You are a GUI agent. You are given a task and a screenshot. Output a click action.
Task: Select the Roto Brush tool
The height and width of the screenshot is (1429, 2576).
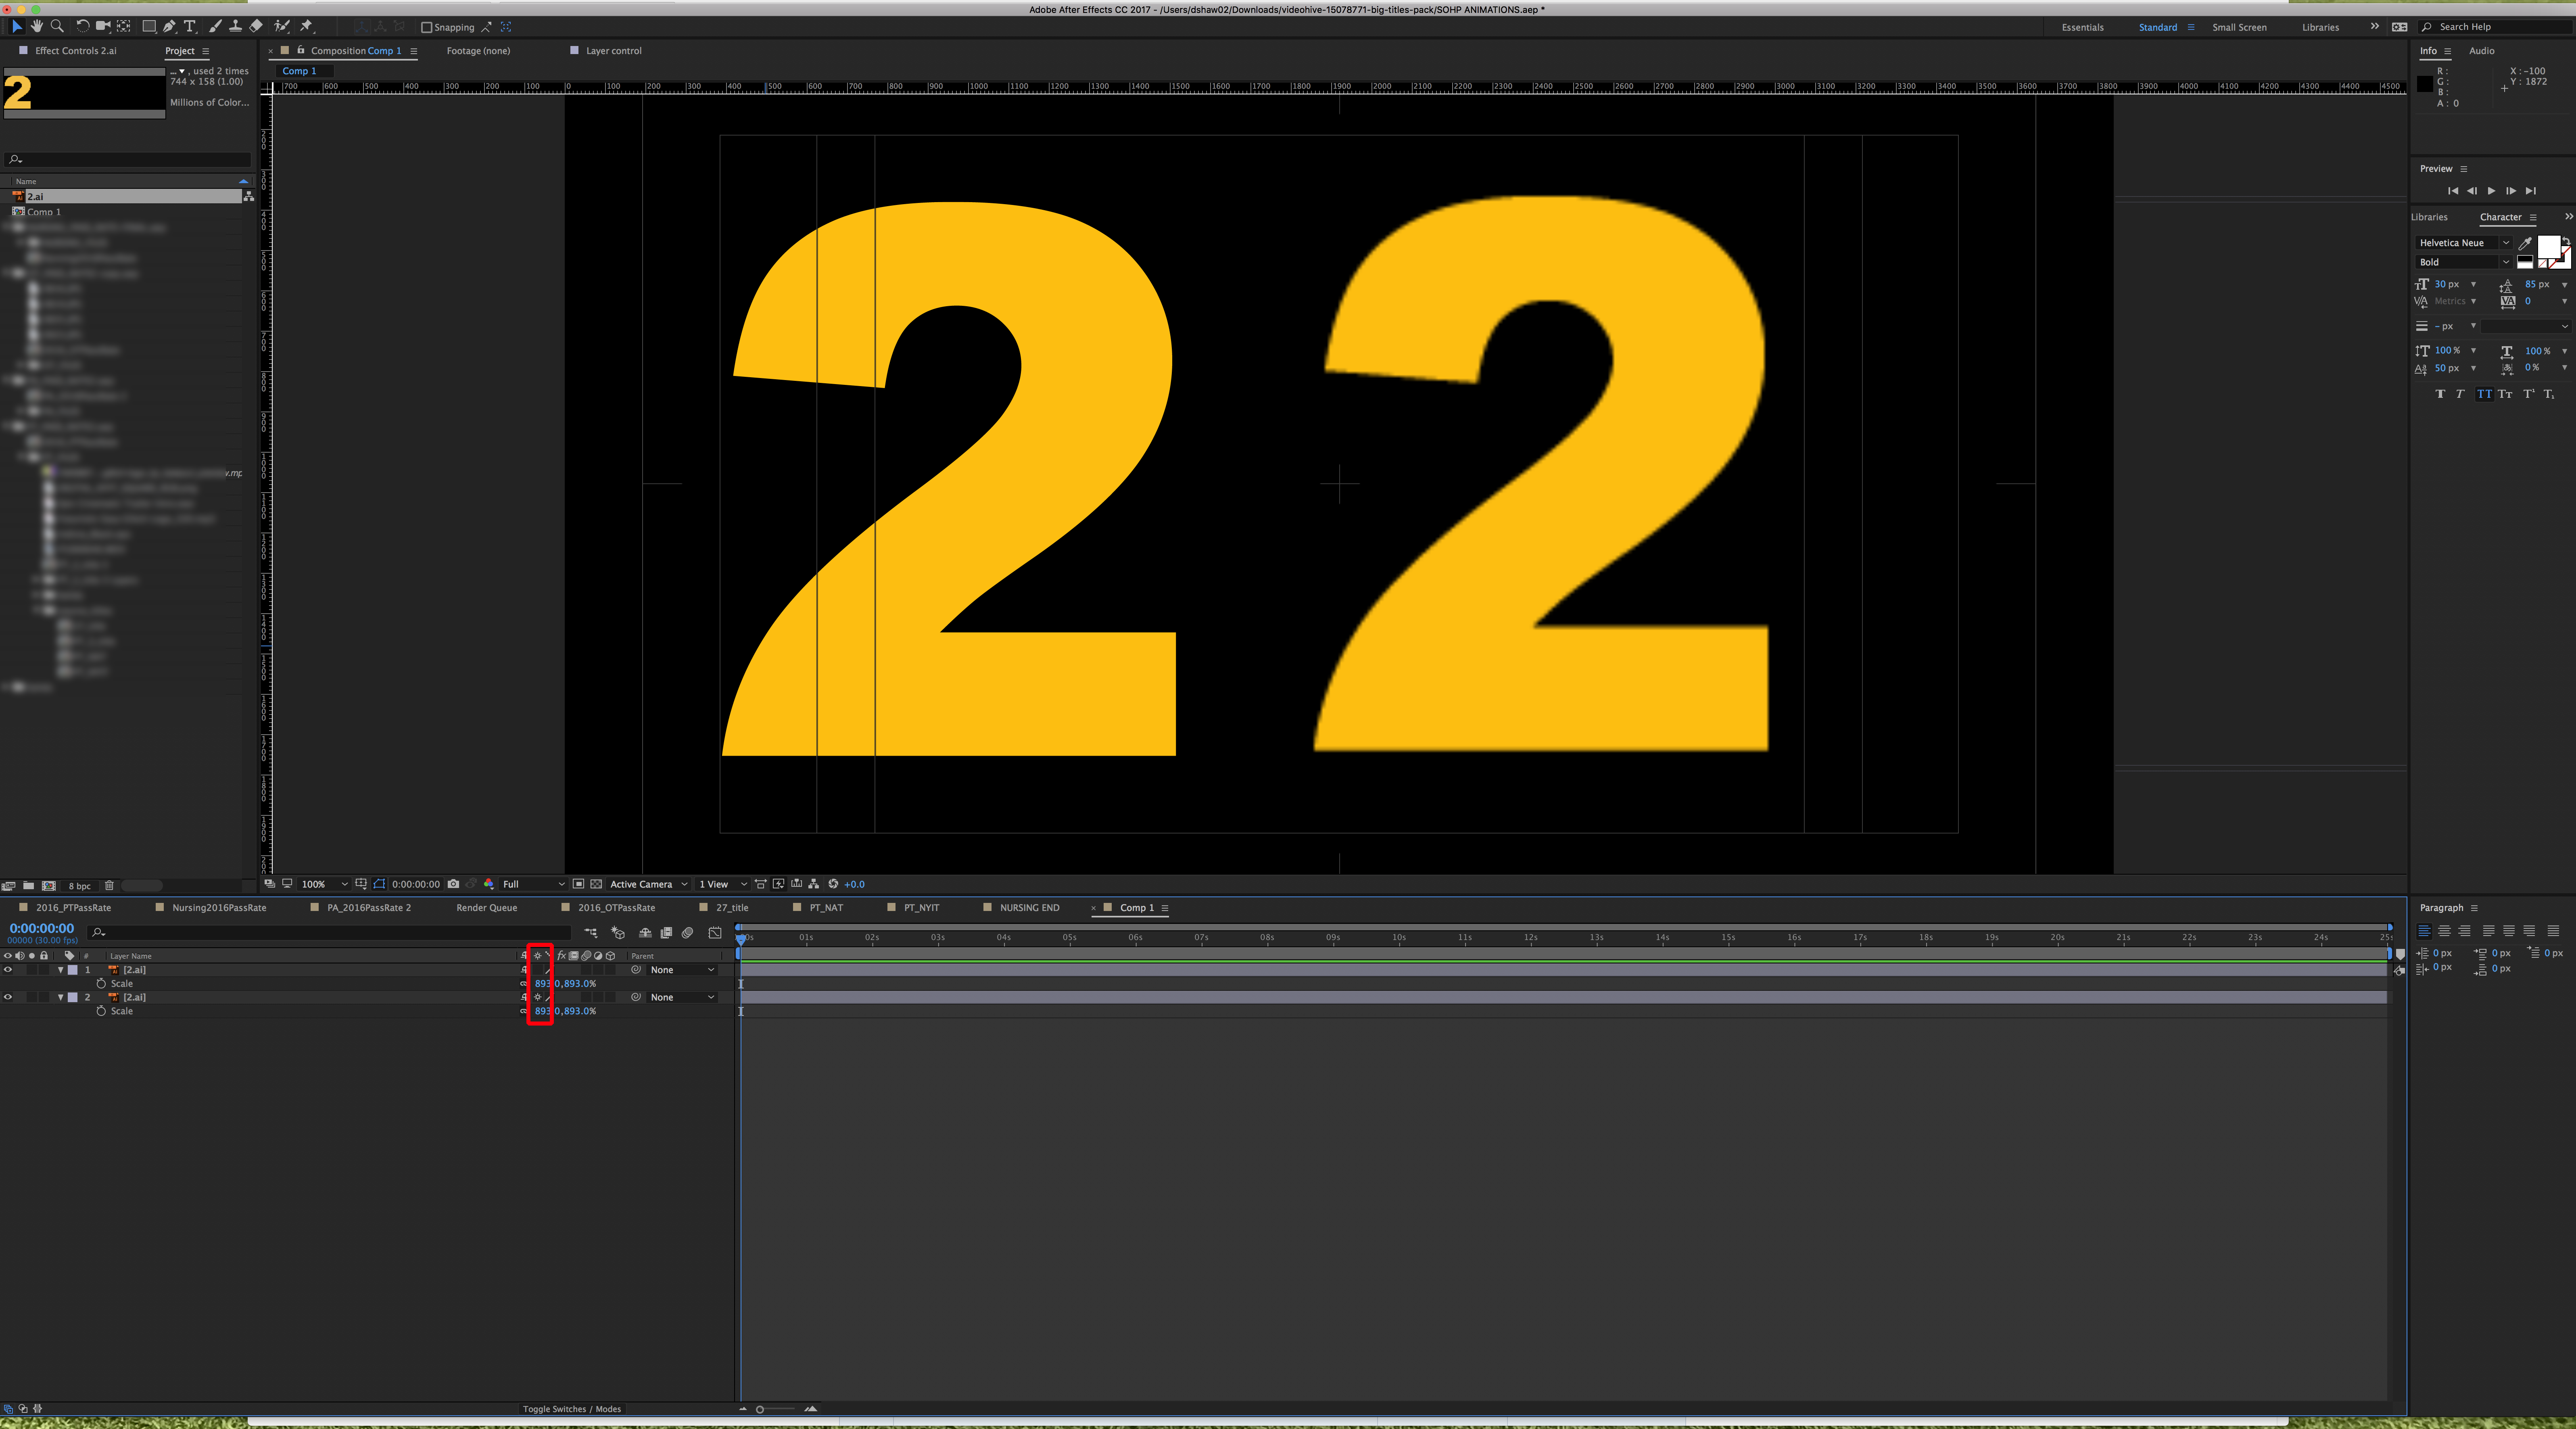282,26
